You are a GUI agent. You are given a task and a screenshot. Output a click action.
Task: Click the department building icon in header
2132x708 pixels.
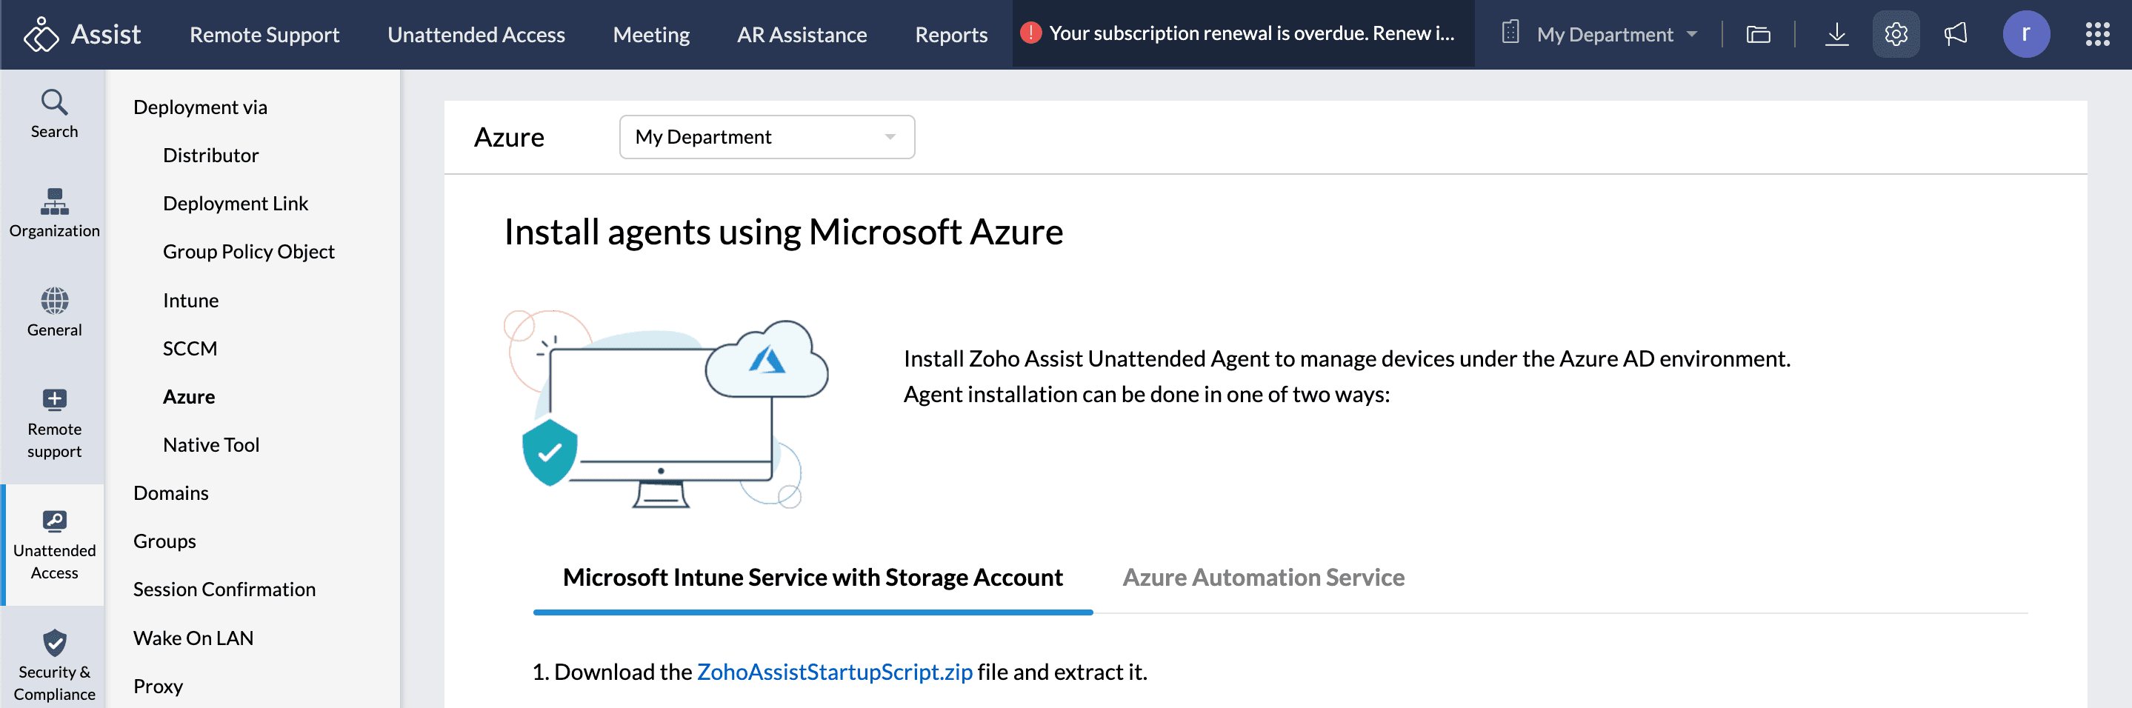(1510, 33)
